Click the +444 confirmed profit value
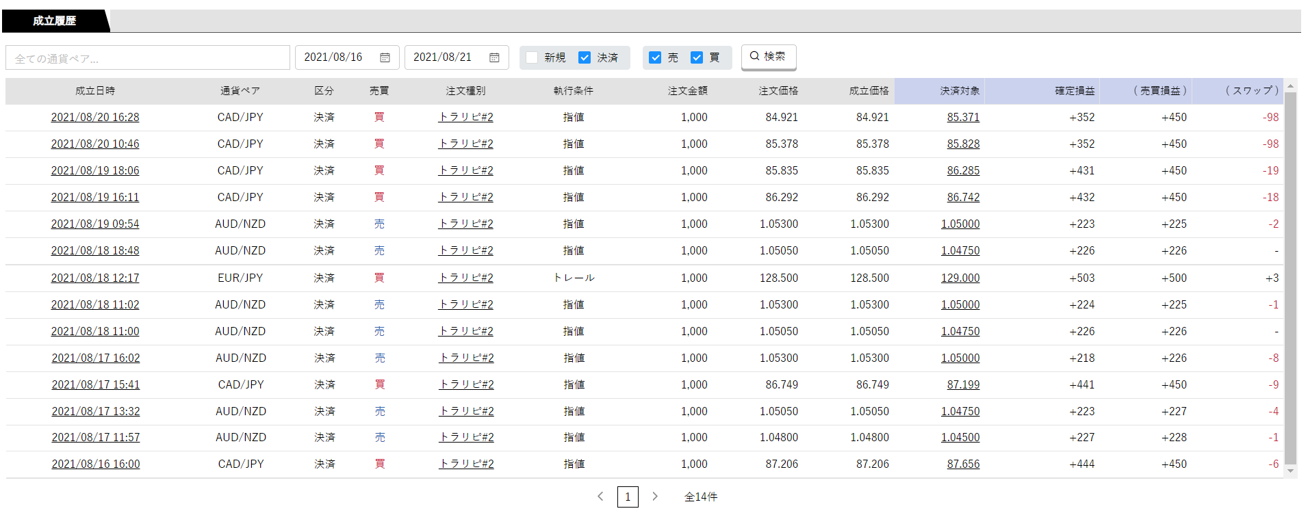The image size is (1308, 513). click(x=1082, y=464)
